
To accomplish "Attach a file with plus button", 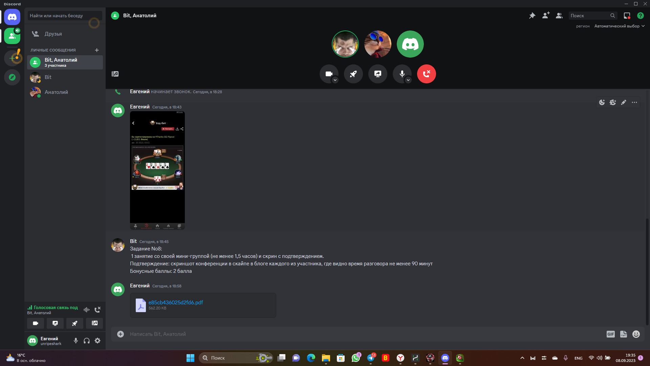I will (x=121, y=334).
